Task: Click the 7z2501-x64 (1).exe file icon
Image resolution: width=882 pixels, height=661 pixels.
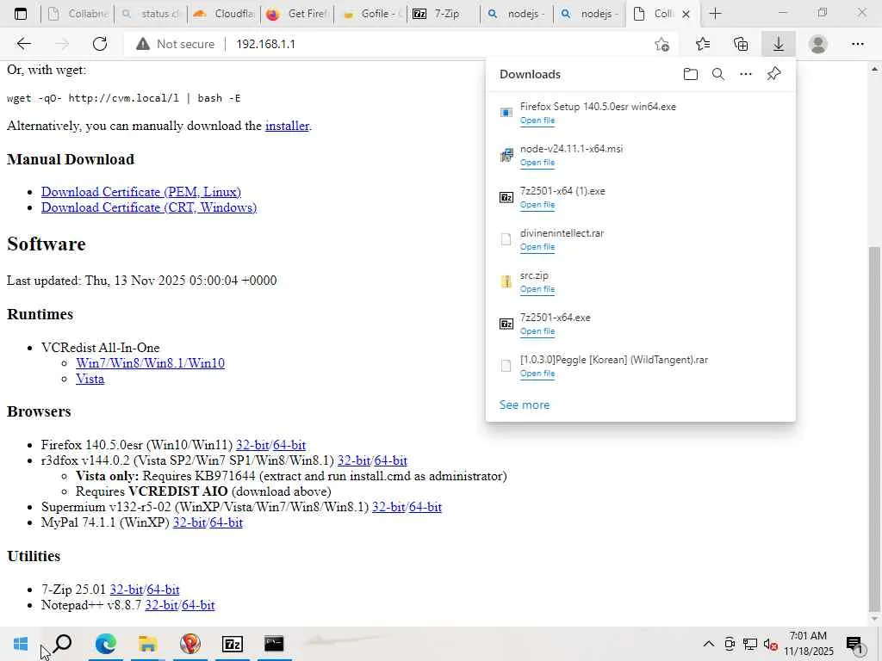Action: (506, 197)
